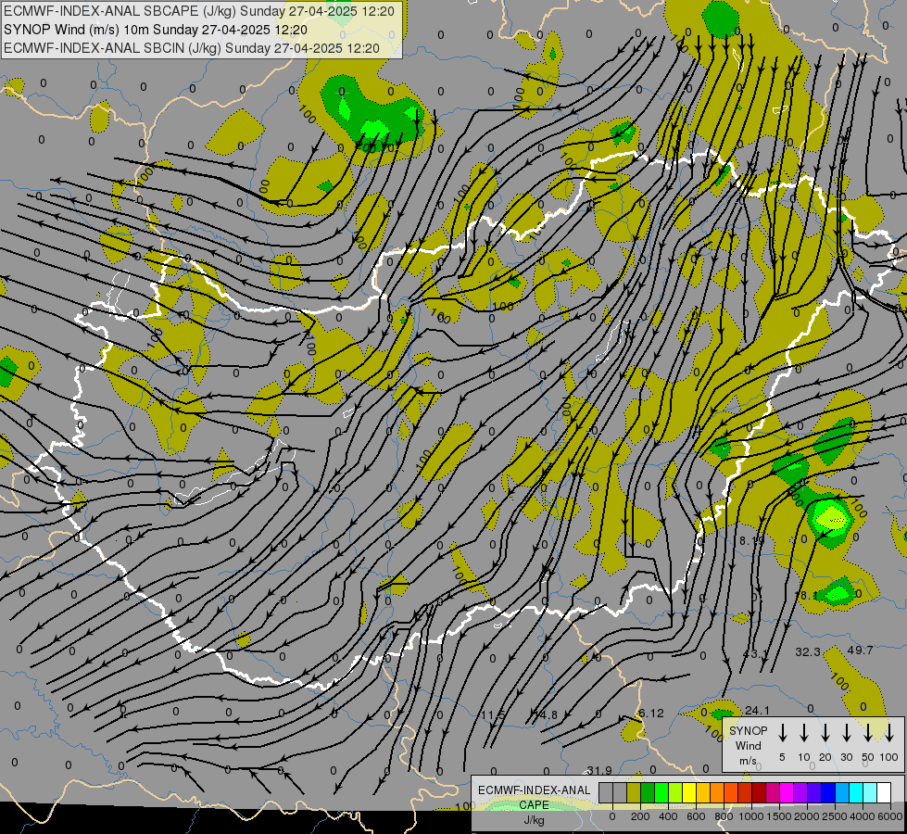Click the 30 m/s wind arrow symbol
This screenshot has height=834, width=907.
coord(846,732)
